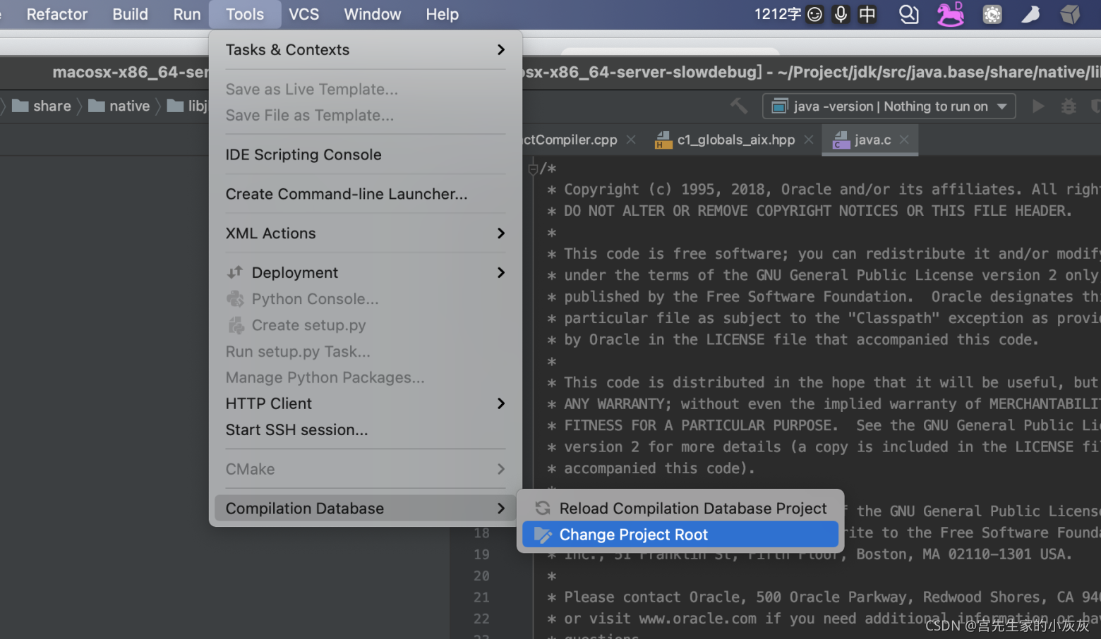Viewport: 1101px width, 639px height.
Task: Click the Tools menu
Action: click(x=245, y=14)
